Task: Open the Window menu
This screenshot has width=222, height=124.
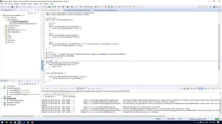Action: [x=46, y=4]
